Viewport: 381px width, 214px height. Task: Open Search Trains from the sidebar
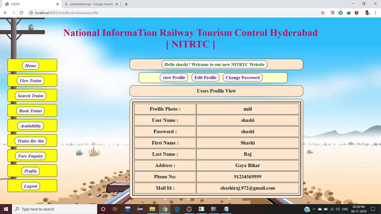click(31, 96)
